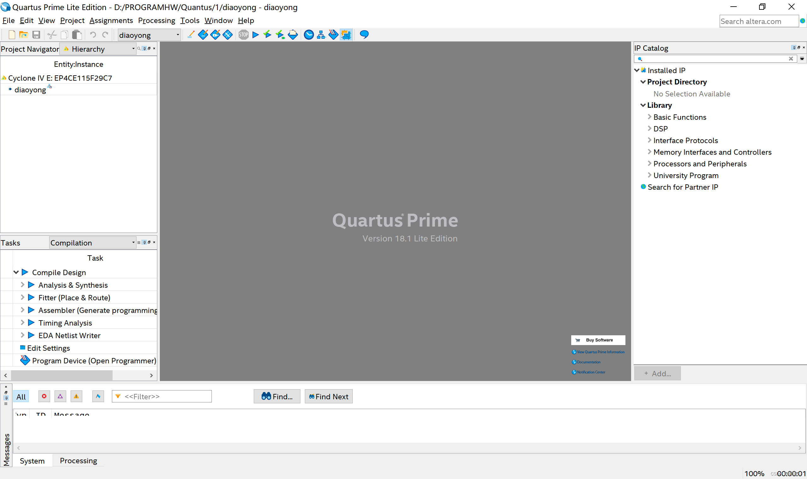Expand the Basic Functions library category
This screenshot has width=807, height=479.
[649, 117]
